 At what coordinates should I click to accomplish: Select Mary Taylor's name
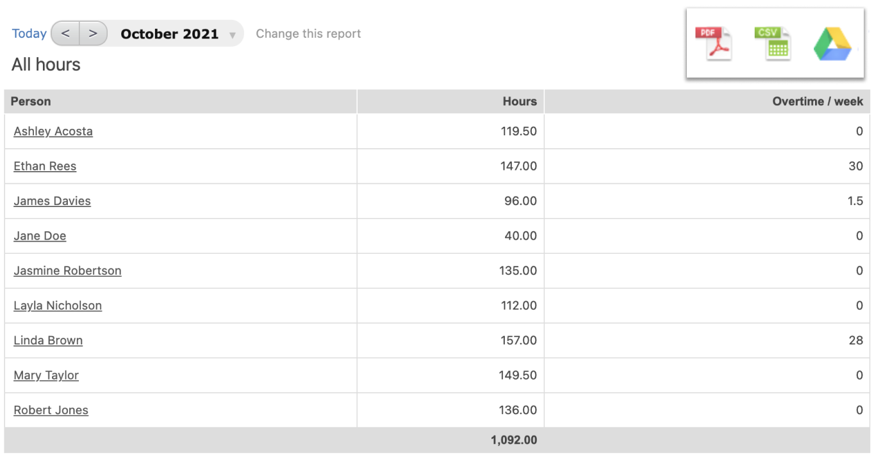coord(46,375)
